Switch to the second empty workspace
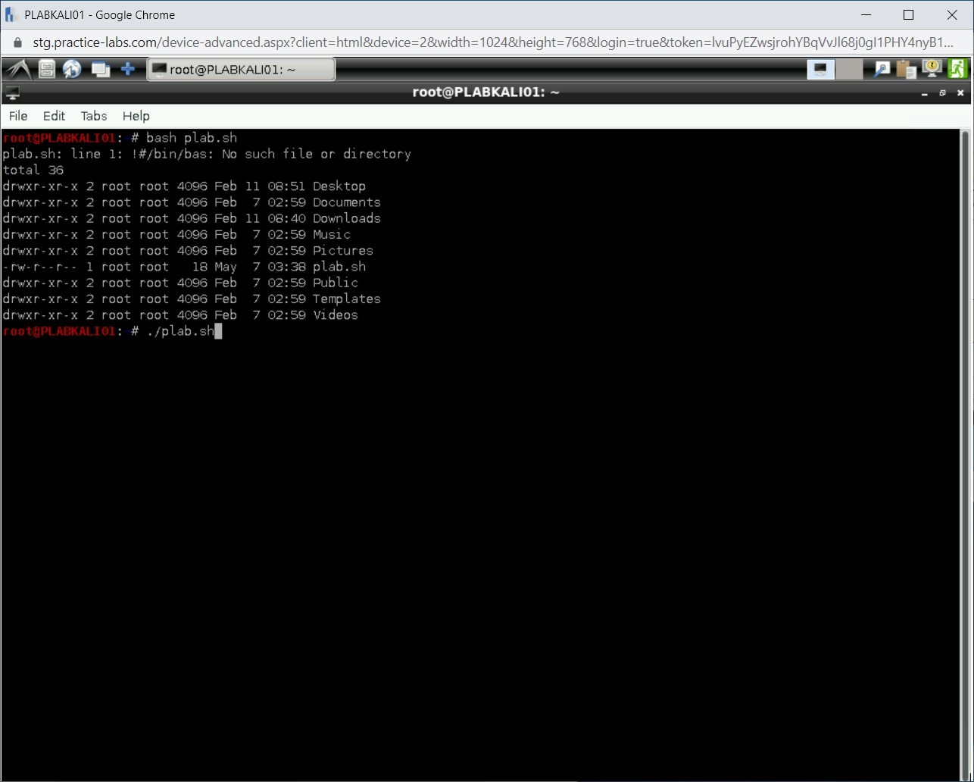974x782 pixels. click(x=850, y=70)
